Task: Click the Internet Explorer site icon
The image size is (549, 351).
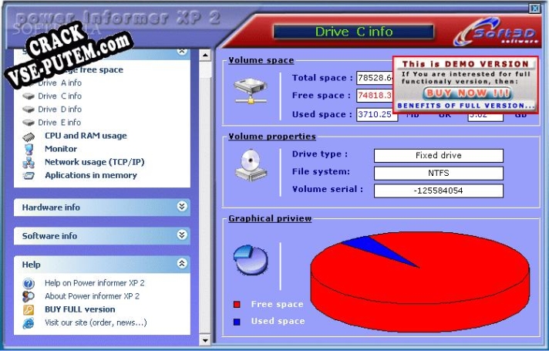Action: (29, 323)
